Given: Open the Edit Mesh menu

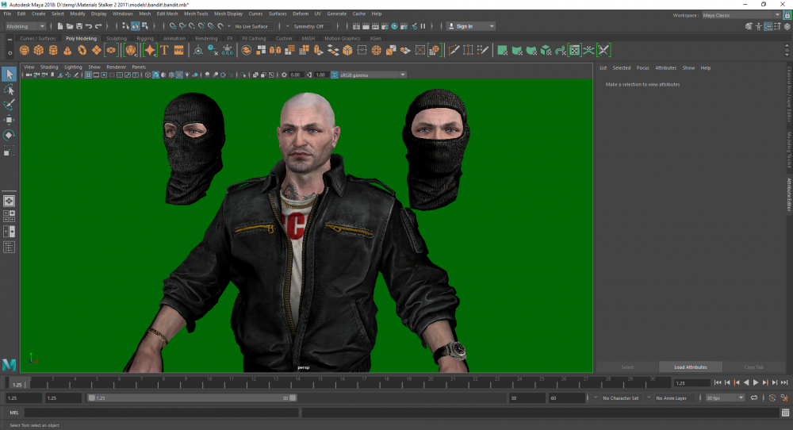Looking at the screenshot, I should coord(167,13).
